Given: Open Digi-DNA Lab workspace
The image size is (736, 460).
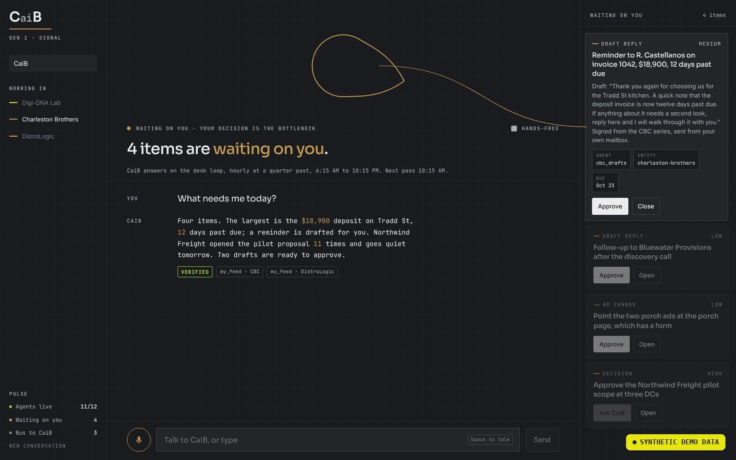Looking at the screenshot, I should (x=41, y=103).
